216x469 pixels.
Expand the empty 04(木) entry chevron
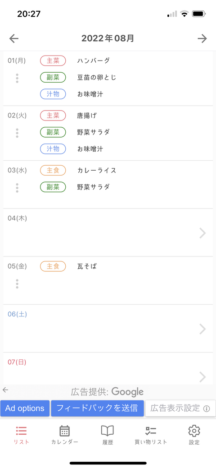pos(202,233)
